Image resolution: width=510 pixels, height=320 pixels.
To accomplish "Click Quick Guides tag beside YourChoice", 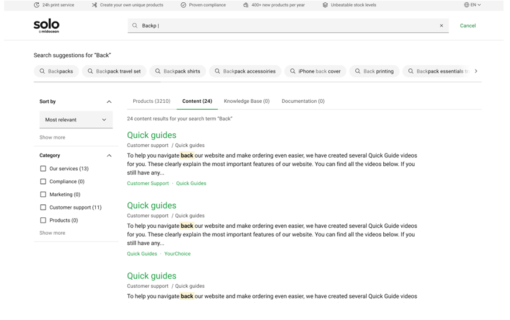I will pyautogui.click(x=142, y=253).
